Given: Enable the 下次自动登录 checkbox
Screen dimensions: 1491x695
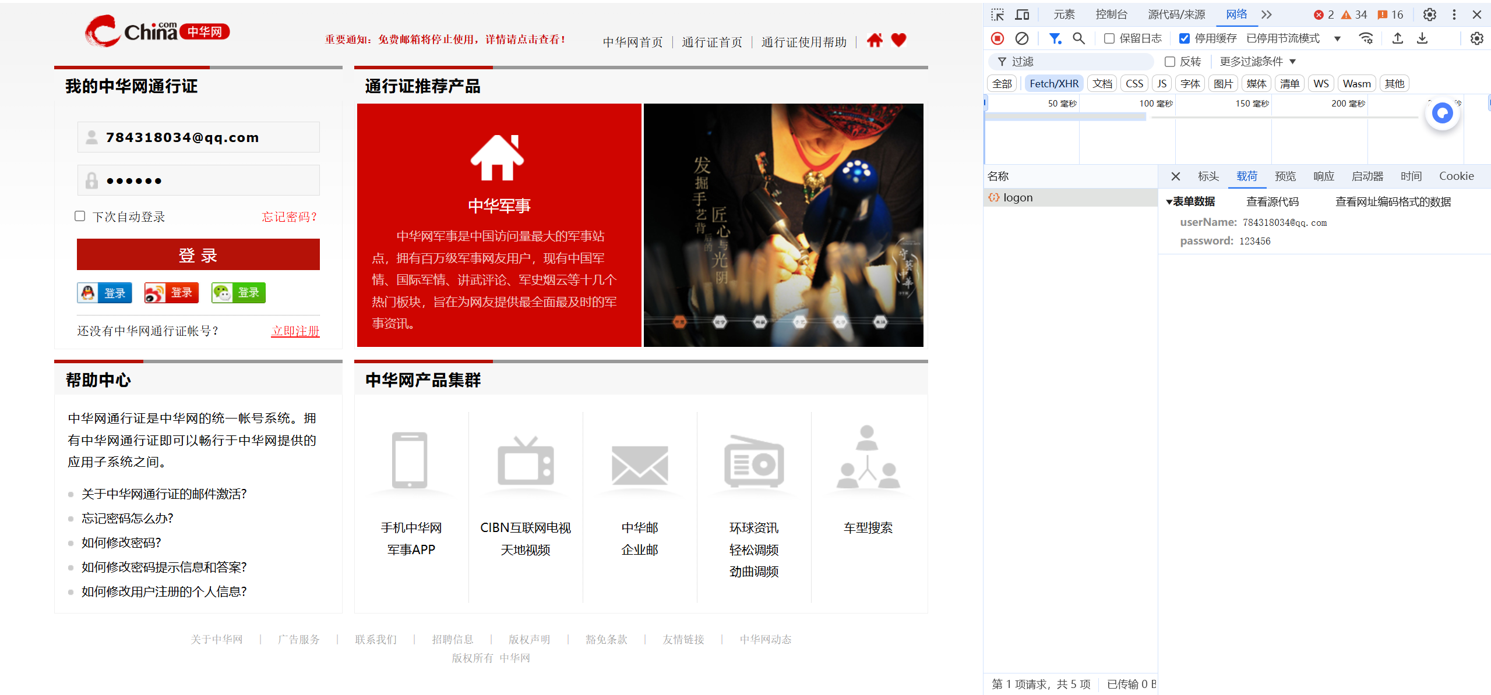Looking at the screenshot, I should 80,216.
